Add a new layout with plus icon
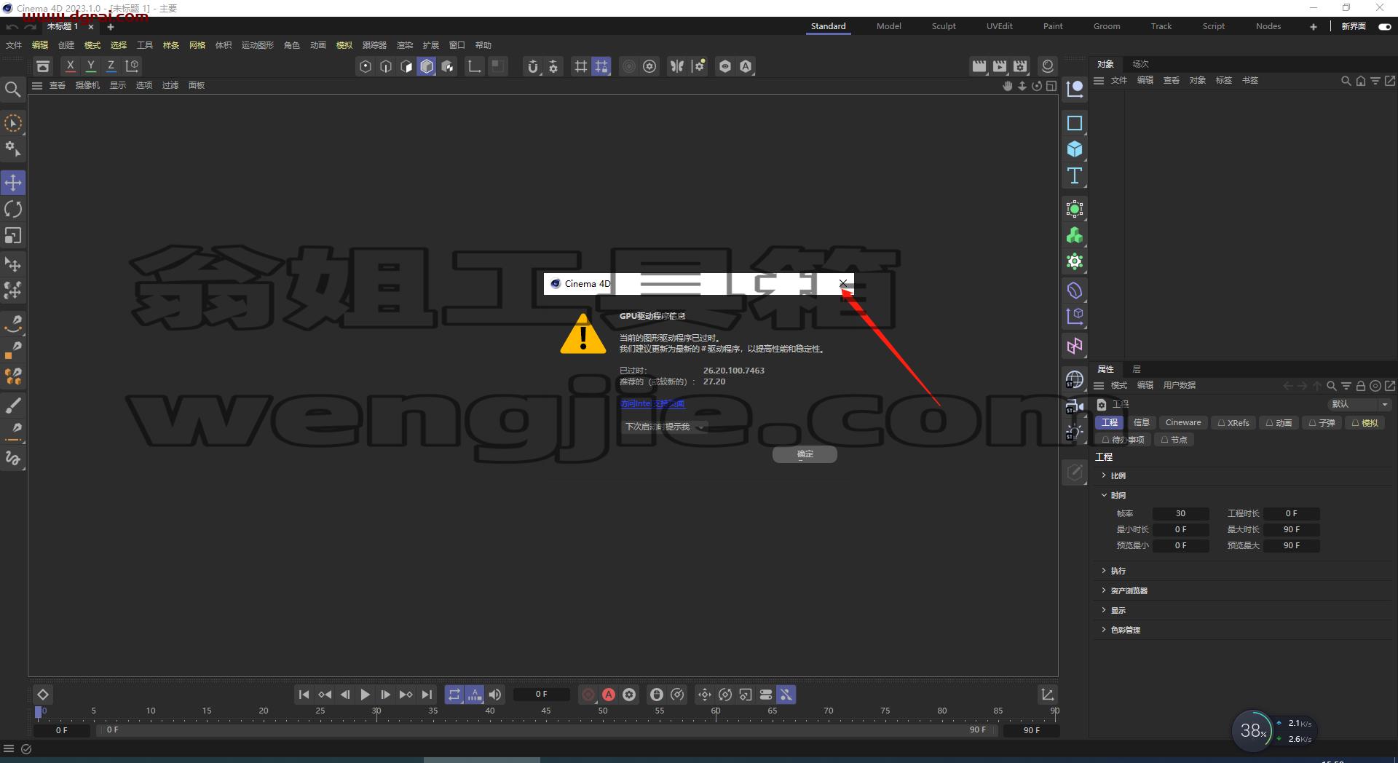The image size is (1398, 763). [x=1314, y=27]
